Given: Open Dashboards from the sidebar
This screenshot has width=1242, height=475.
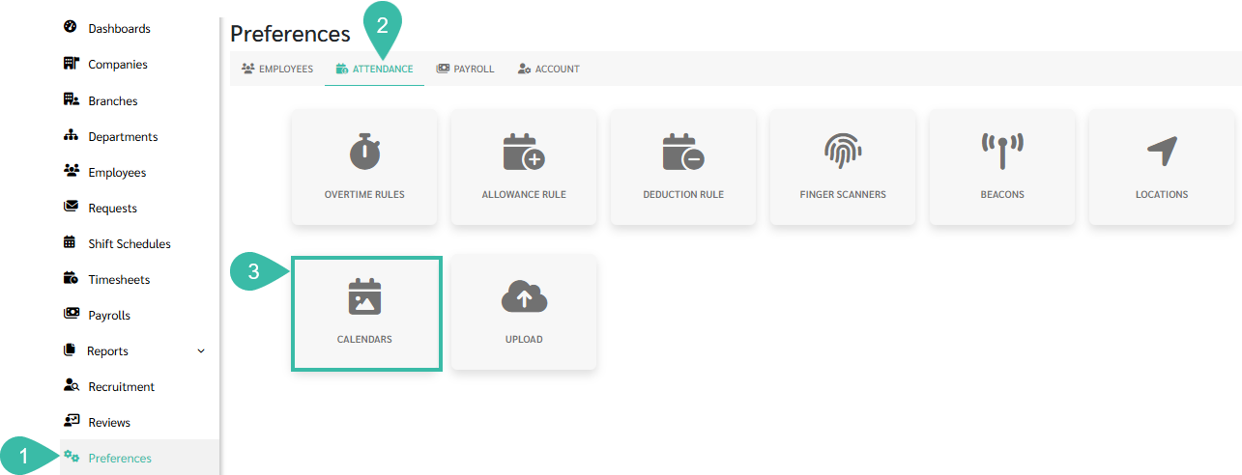Looking at the screenshot, I should pos(120,28).
